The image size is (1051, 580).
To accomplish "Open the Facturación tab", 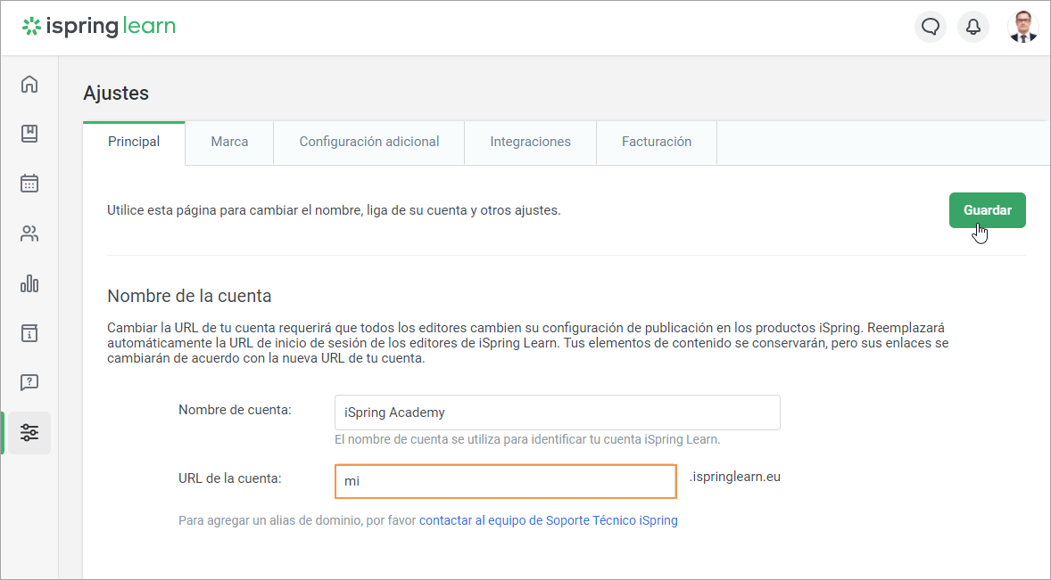I will pos(656,142).
